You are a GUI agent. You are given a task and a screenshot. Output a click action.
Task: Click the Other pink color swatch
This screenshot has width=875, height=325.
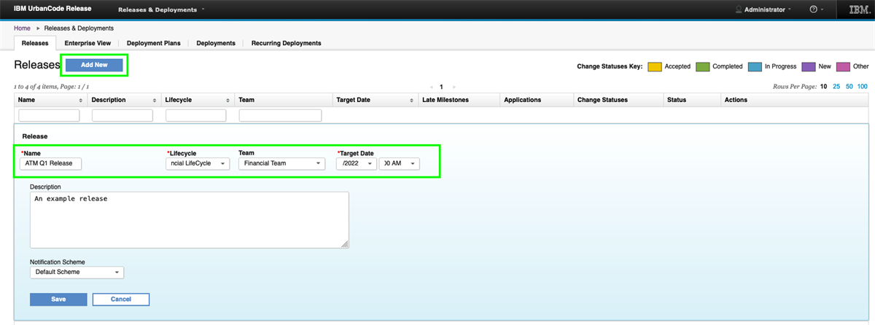[842, 66]
